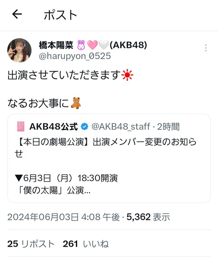Click the 5,362 表示 view count
This screenshot has width=218, height=257.
coord(149,217)
